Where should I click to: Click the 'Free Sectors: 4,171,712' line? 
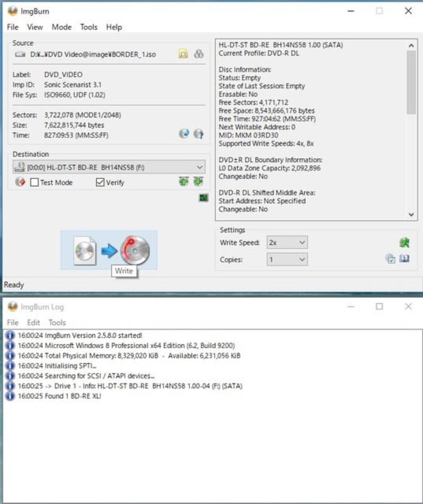pos(253,102)
